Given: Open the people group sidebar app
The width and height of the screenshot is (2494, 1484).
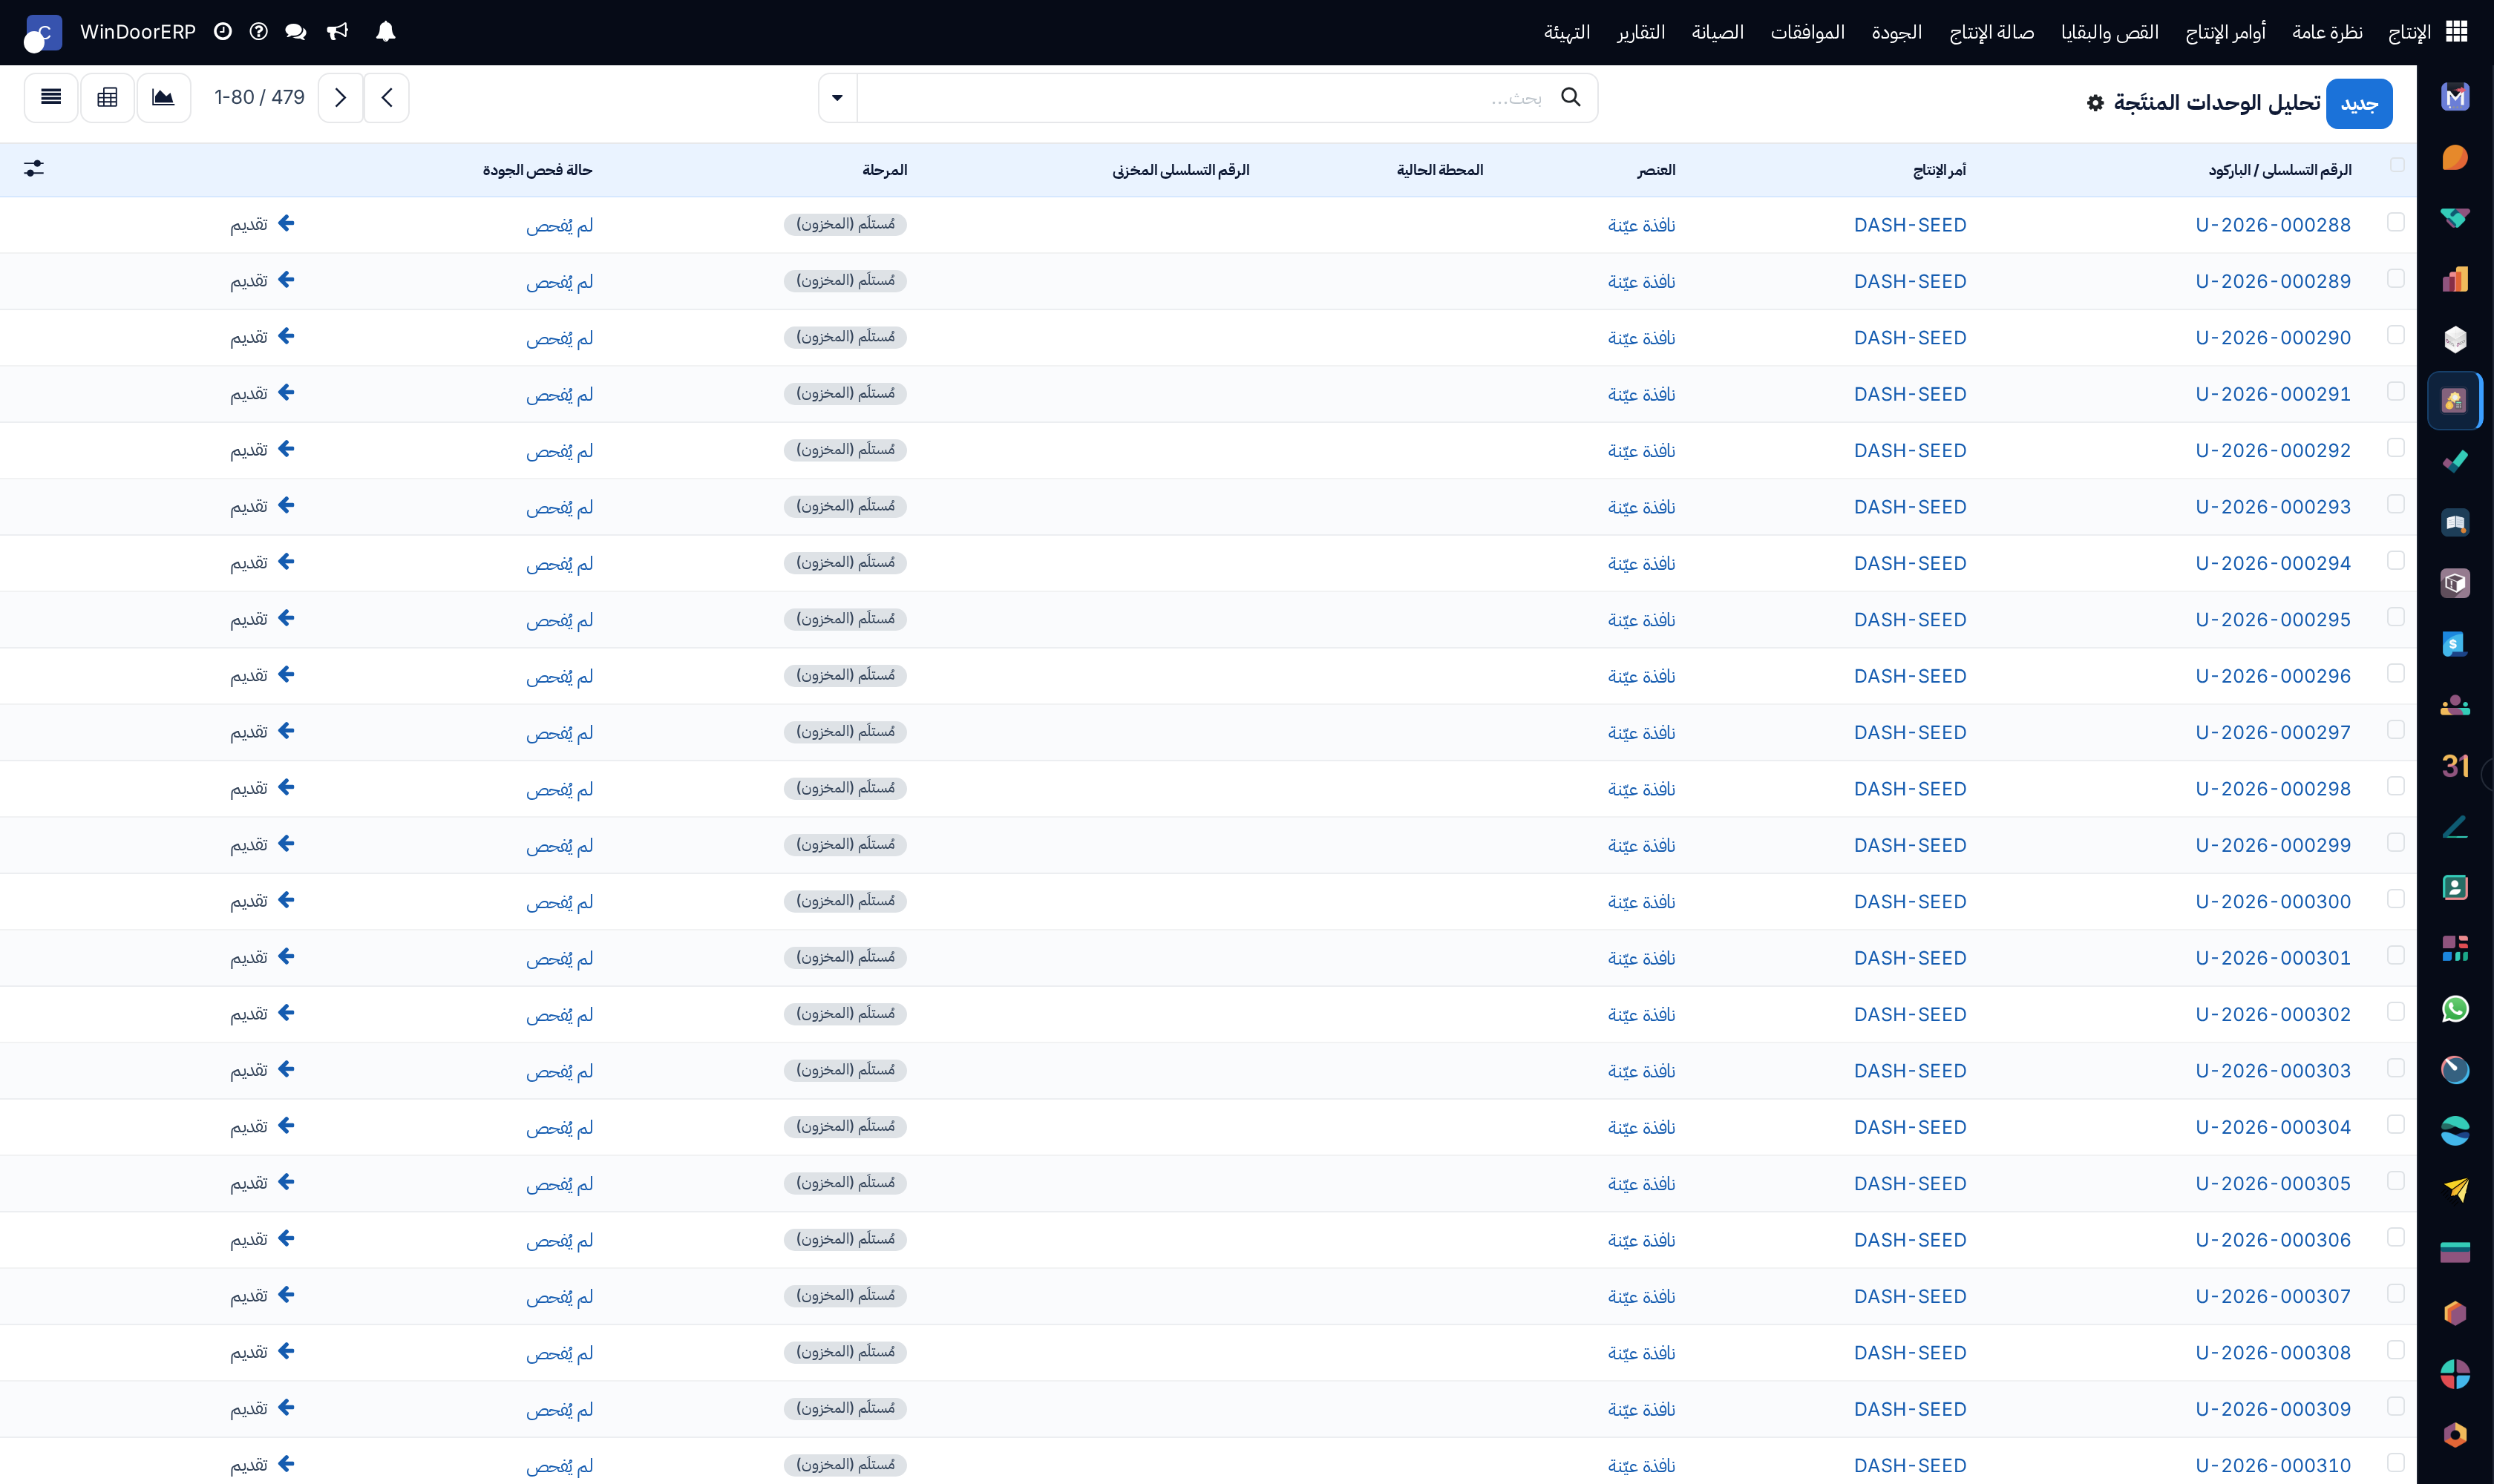Looking at the screenshot, I should [x=2455, y=705].
